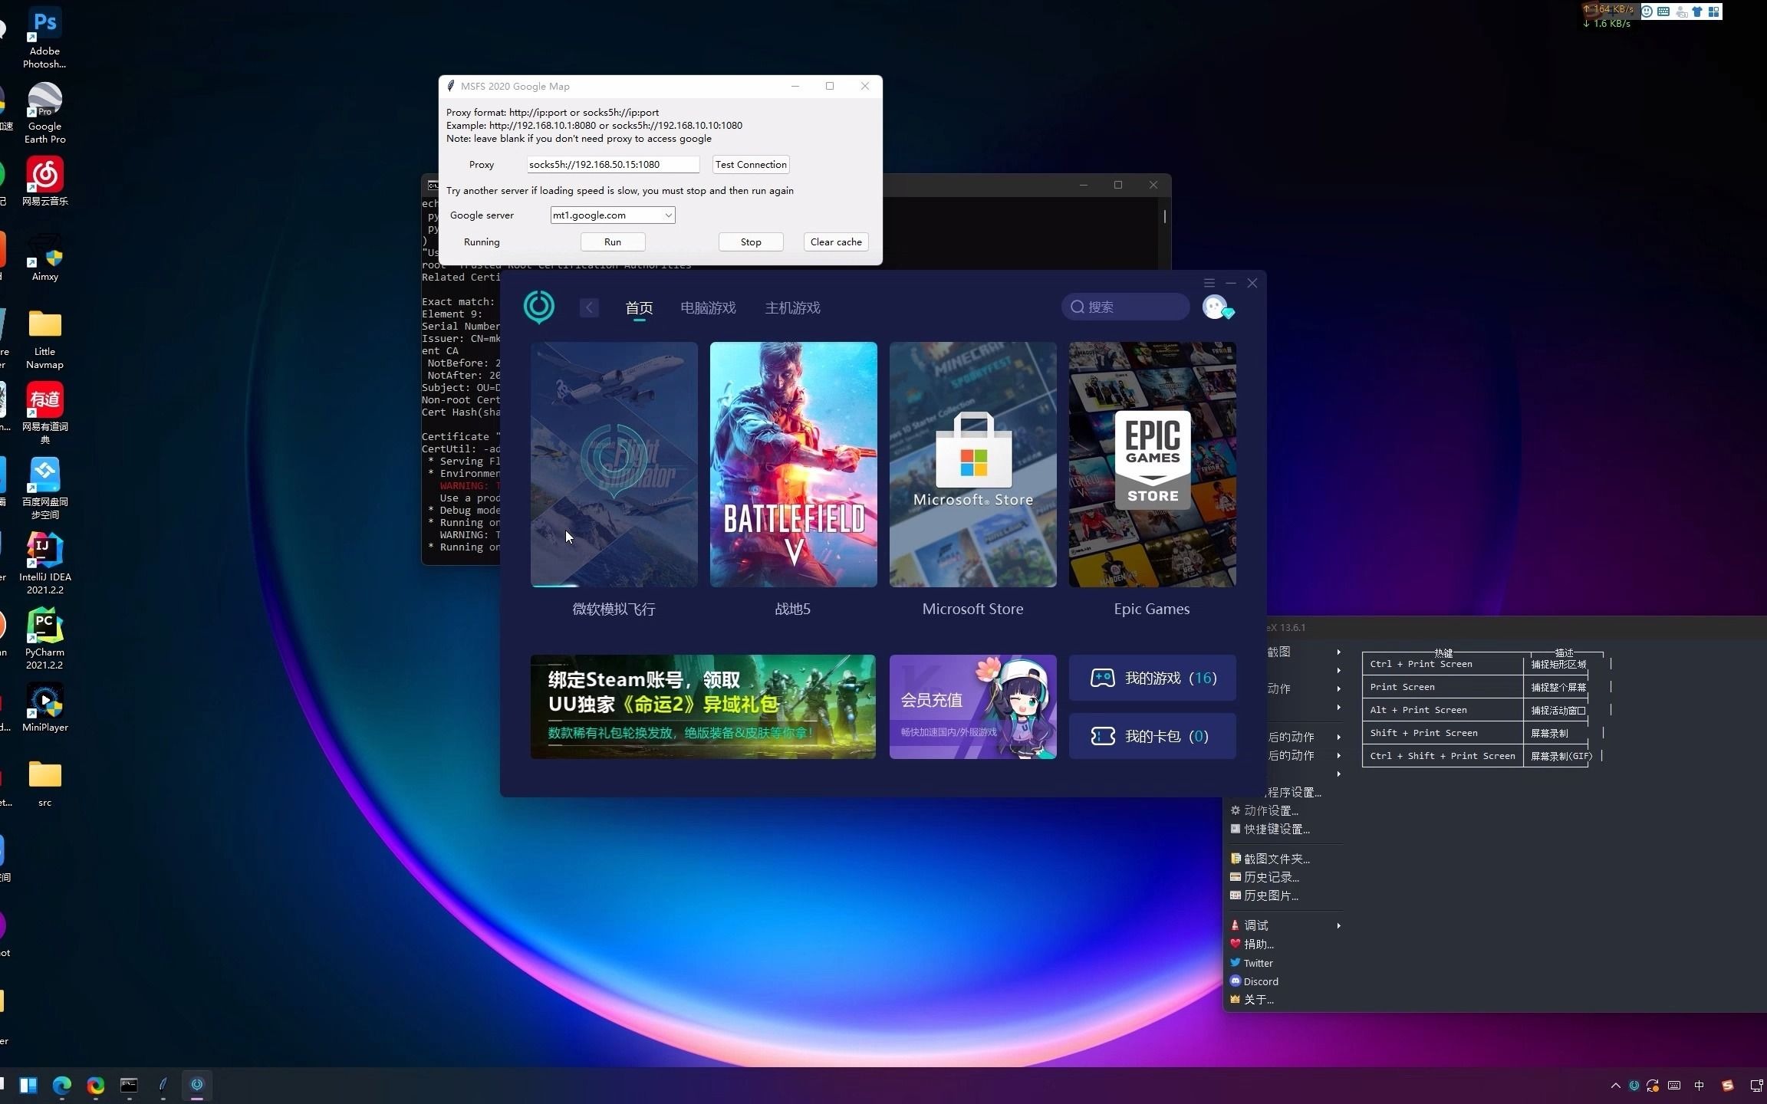The image size is (1767, 1104).
Task: Open the user avatar profile icon
Action: pyautogui.click(x=1215, y=307)
